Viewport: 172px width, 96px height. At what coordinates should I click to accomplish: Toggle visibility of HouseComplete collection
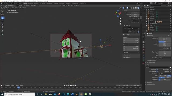[x=170, y=24]
